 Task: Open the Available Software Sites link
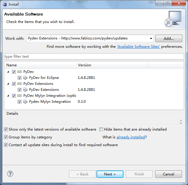138,47
